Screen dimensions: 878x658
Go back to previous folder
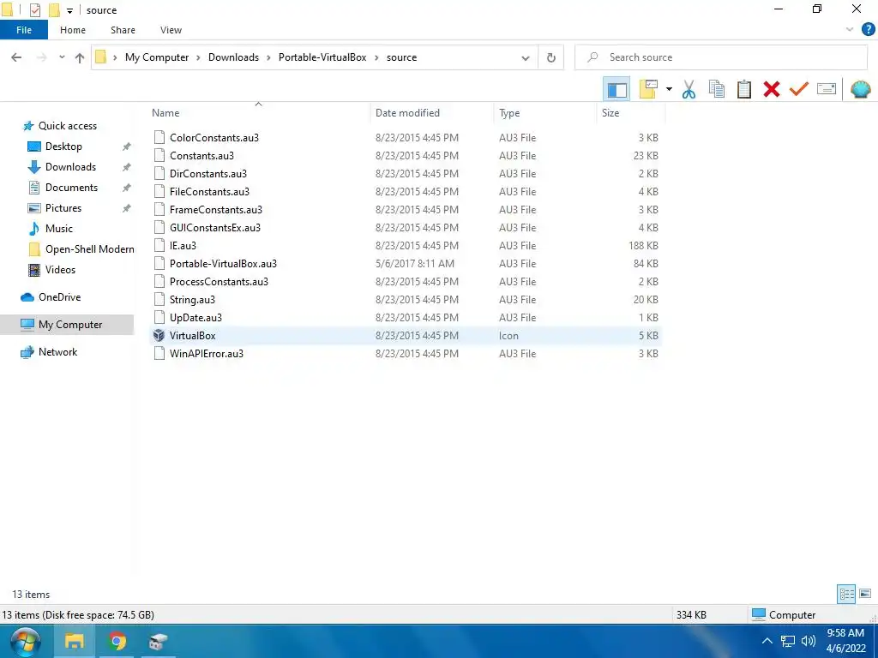16,57
